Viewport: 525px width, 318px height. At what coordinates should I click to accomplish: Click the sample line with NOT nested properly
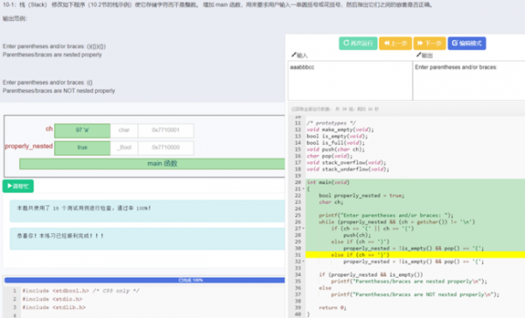pos(59,91)
